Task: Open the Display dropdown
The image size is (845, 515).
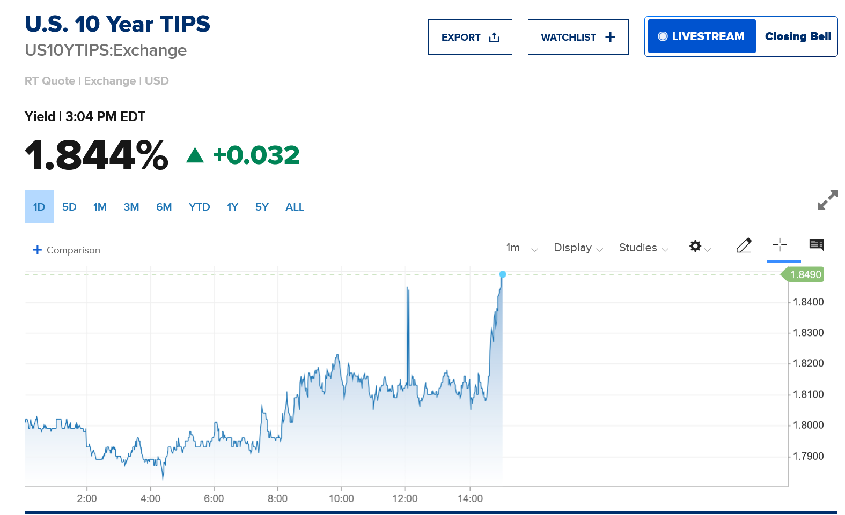Action: click(578, 248)
